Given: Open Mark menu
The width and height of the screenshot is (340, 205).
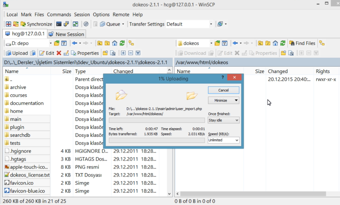Looking at the screenshot, I should 26,14.
